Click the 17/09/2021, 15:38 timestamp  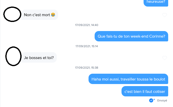[x=86, y=68]
